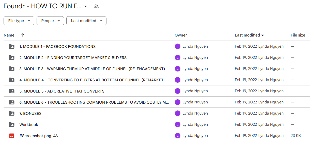
Task: Click the shared people icon beside title
Action: tap(96, 6)
